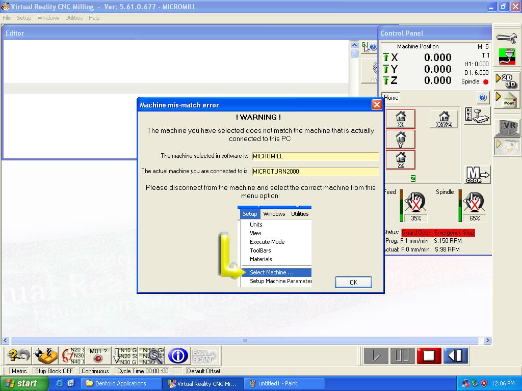
Task: Open Control Panel help question icon
Action: click(483, 97)
